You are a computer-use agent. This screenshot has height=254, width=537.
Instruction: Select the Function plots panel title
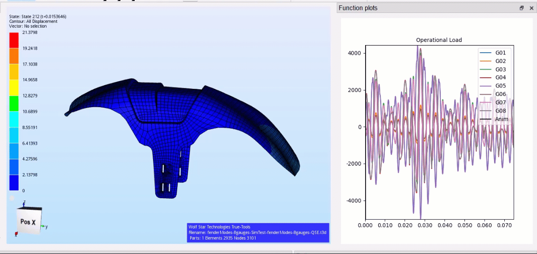tap(358, 8)
